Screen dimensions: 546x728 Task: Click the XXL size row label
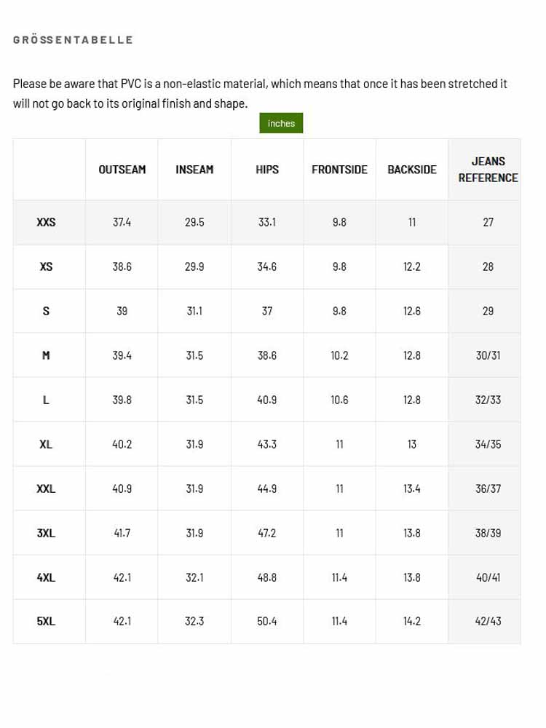click(46, 489)
